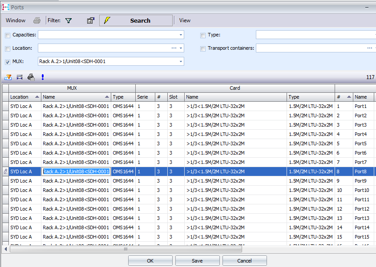
Task: Select the Port3 cell
Action: tap(364, 125)
